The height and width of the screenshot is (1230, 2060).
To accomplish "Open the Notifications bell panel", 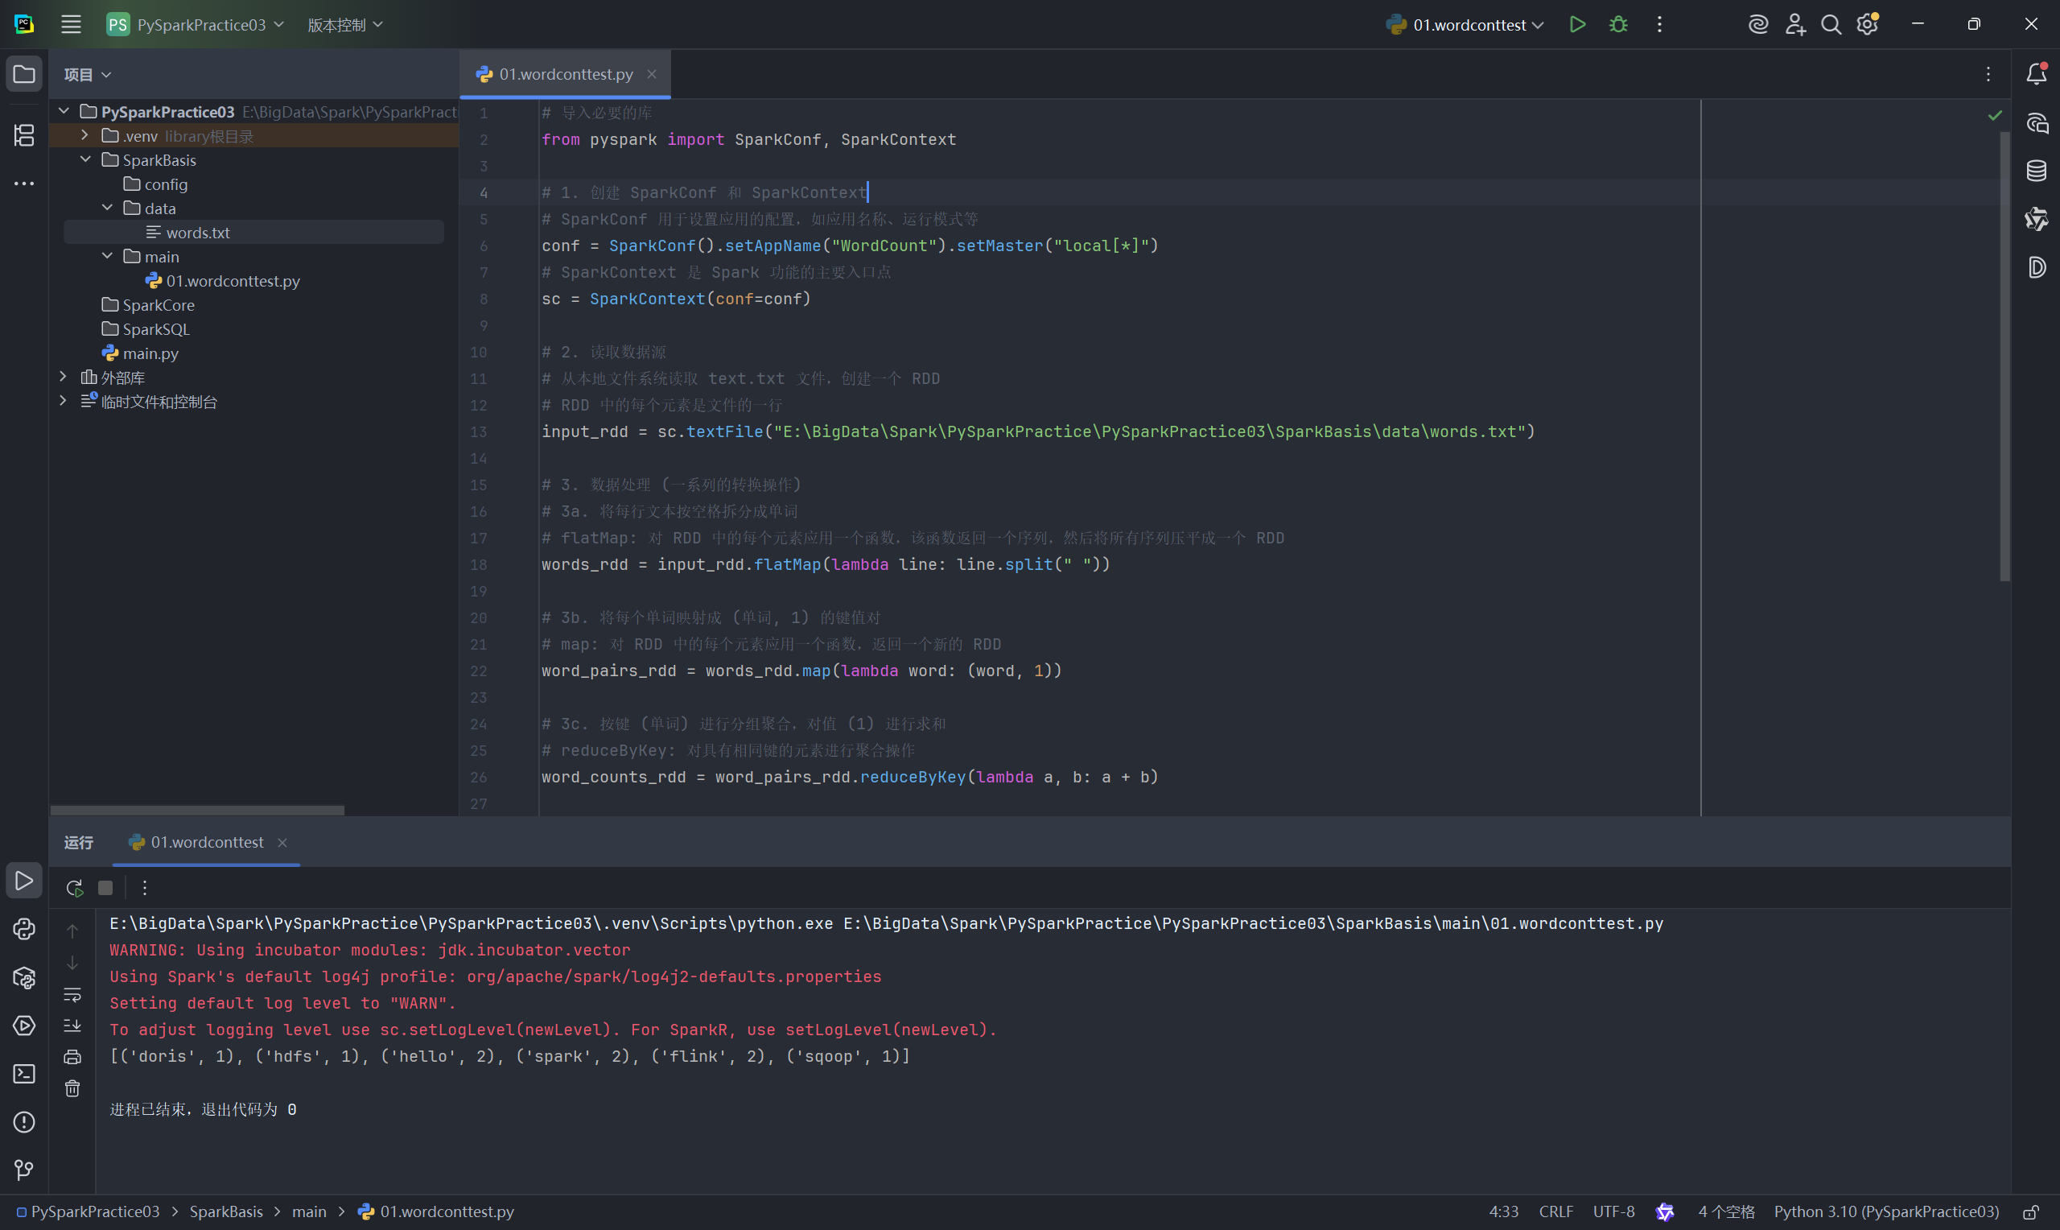I will pyautogui.click(x=2036, y=75).
